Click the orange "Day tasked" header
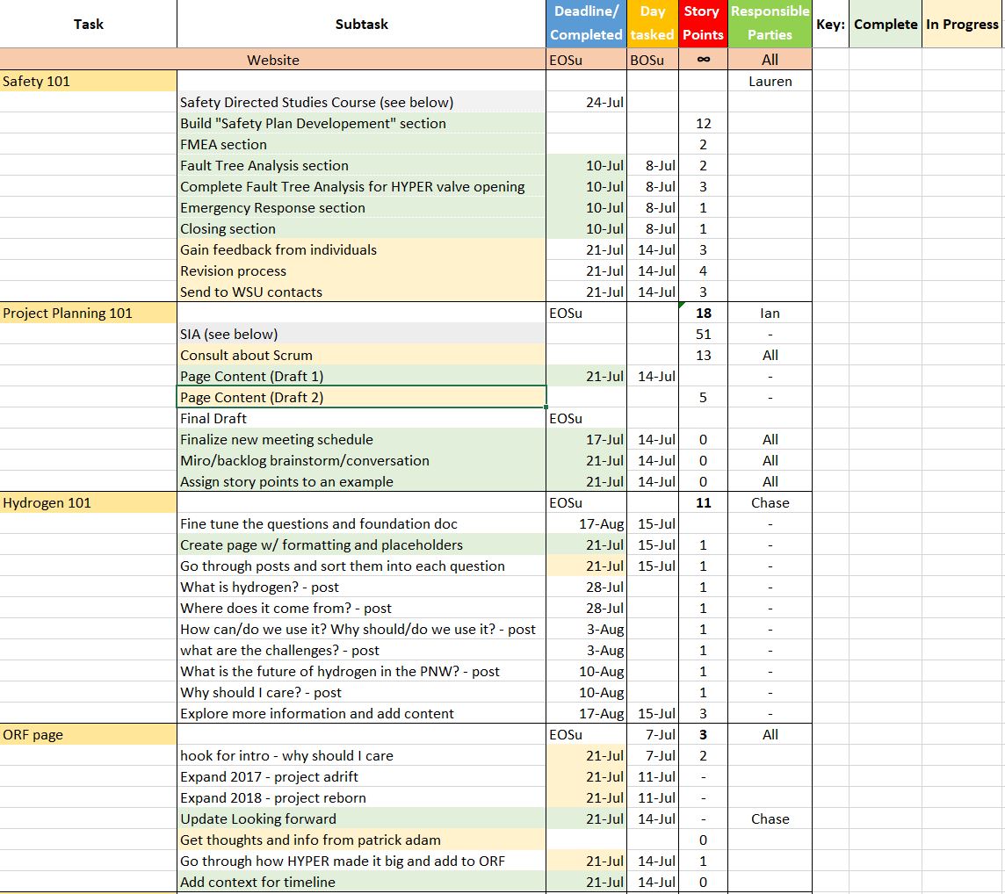This screenshot has height=894, width=1005. click(x=653, y=24)
